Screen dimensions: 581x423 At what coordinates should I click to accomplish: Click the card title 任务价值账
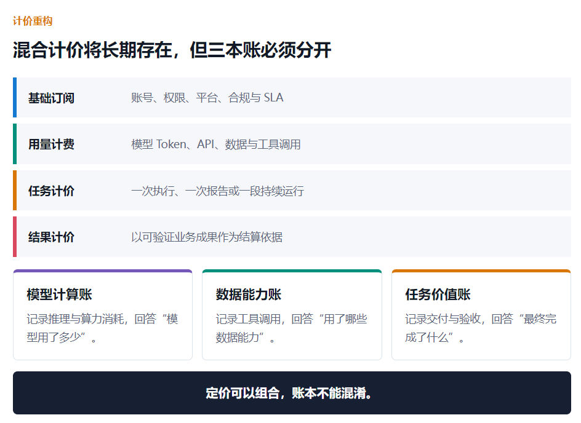(438, 295)
